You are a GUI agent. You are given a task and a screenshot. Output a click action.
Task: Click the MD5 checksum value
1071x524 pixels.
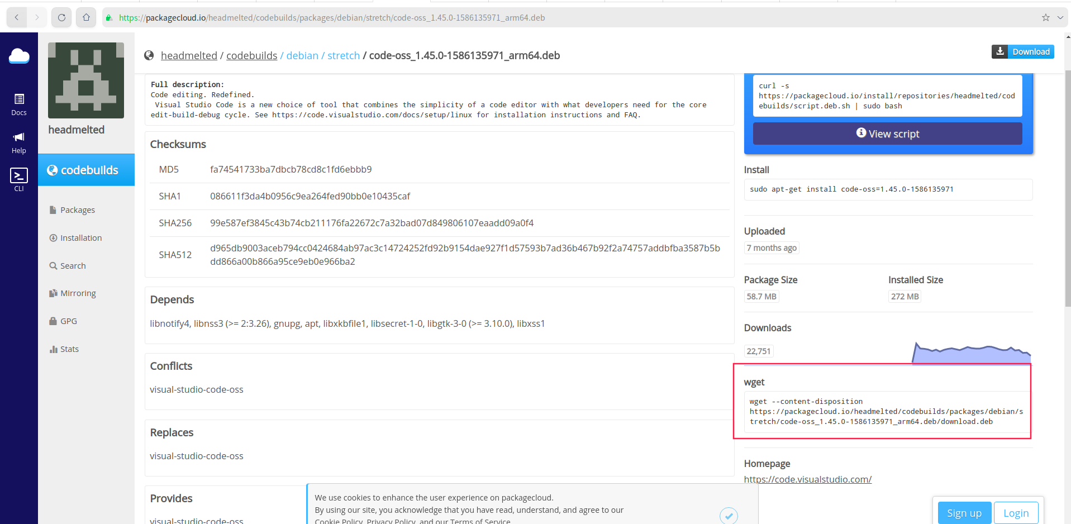[291, 169]
